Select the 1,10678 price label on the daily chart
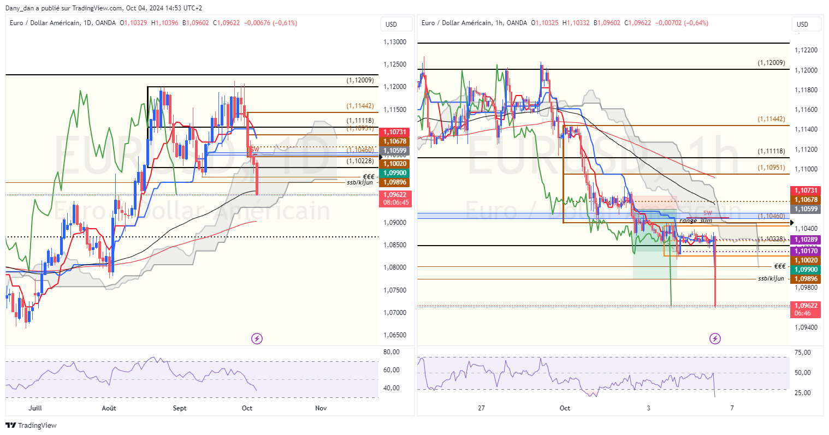This screenshot has height=435, width=829. 395,141
